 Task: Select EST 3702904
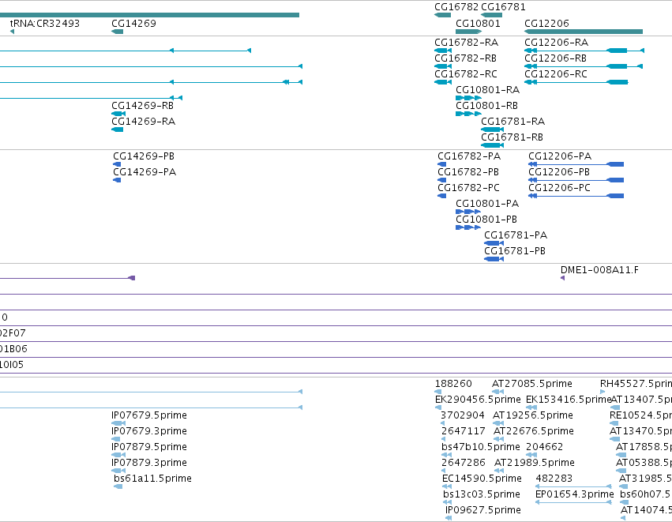(x=463, y=415)
